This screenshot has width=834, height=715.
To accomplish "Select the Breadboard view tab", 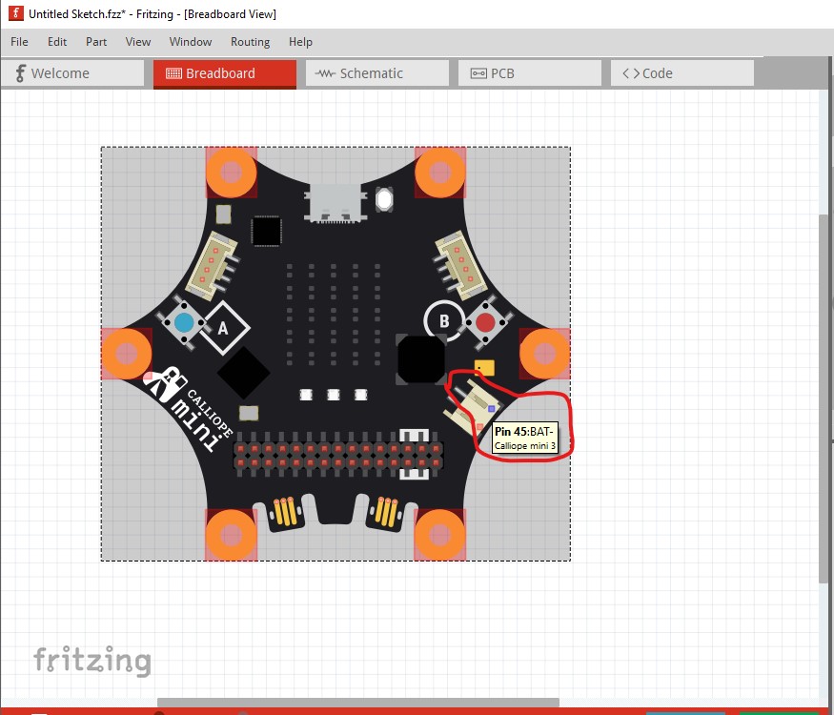I will 224,73.
